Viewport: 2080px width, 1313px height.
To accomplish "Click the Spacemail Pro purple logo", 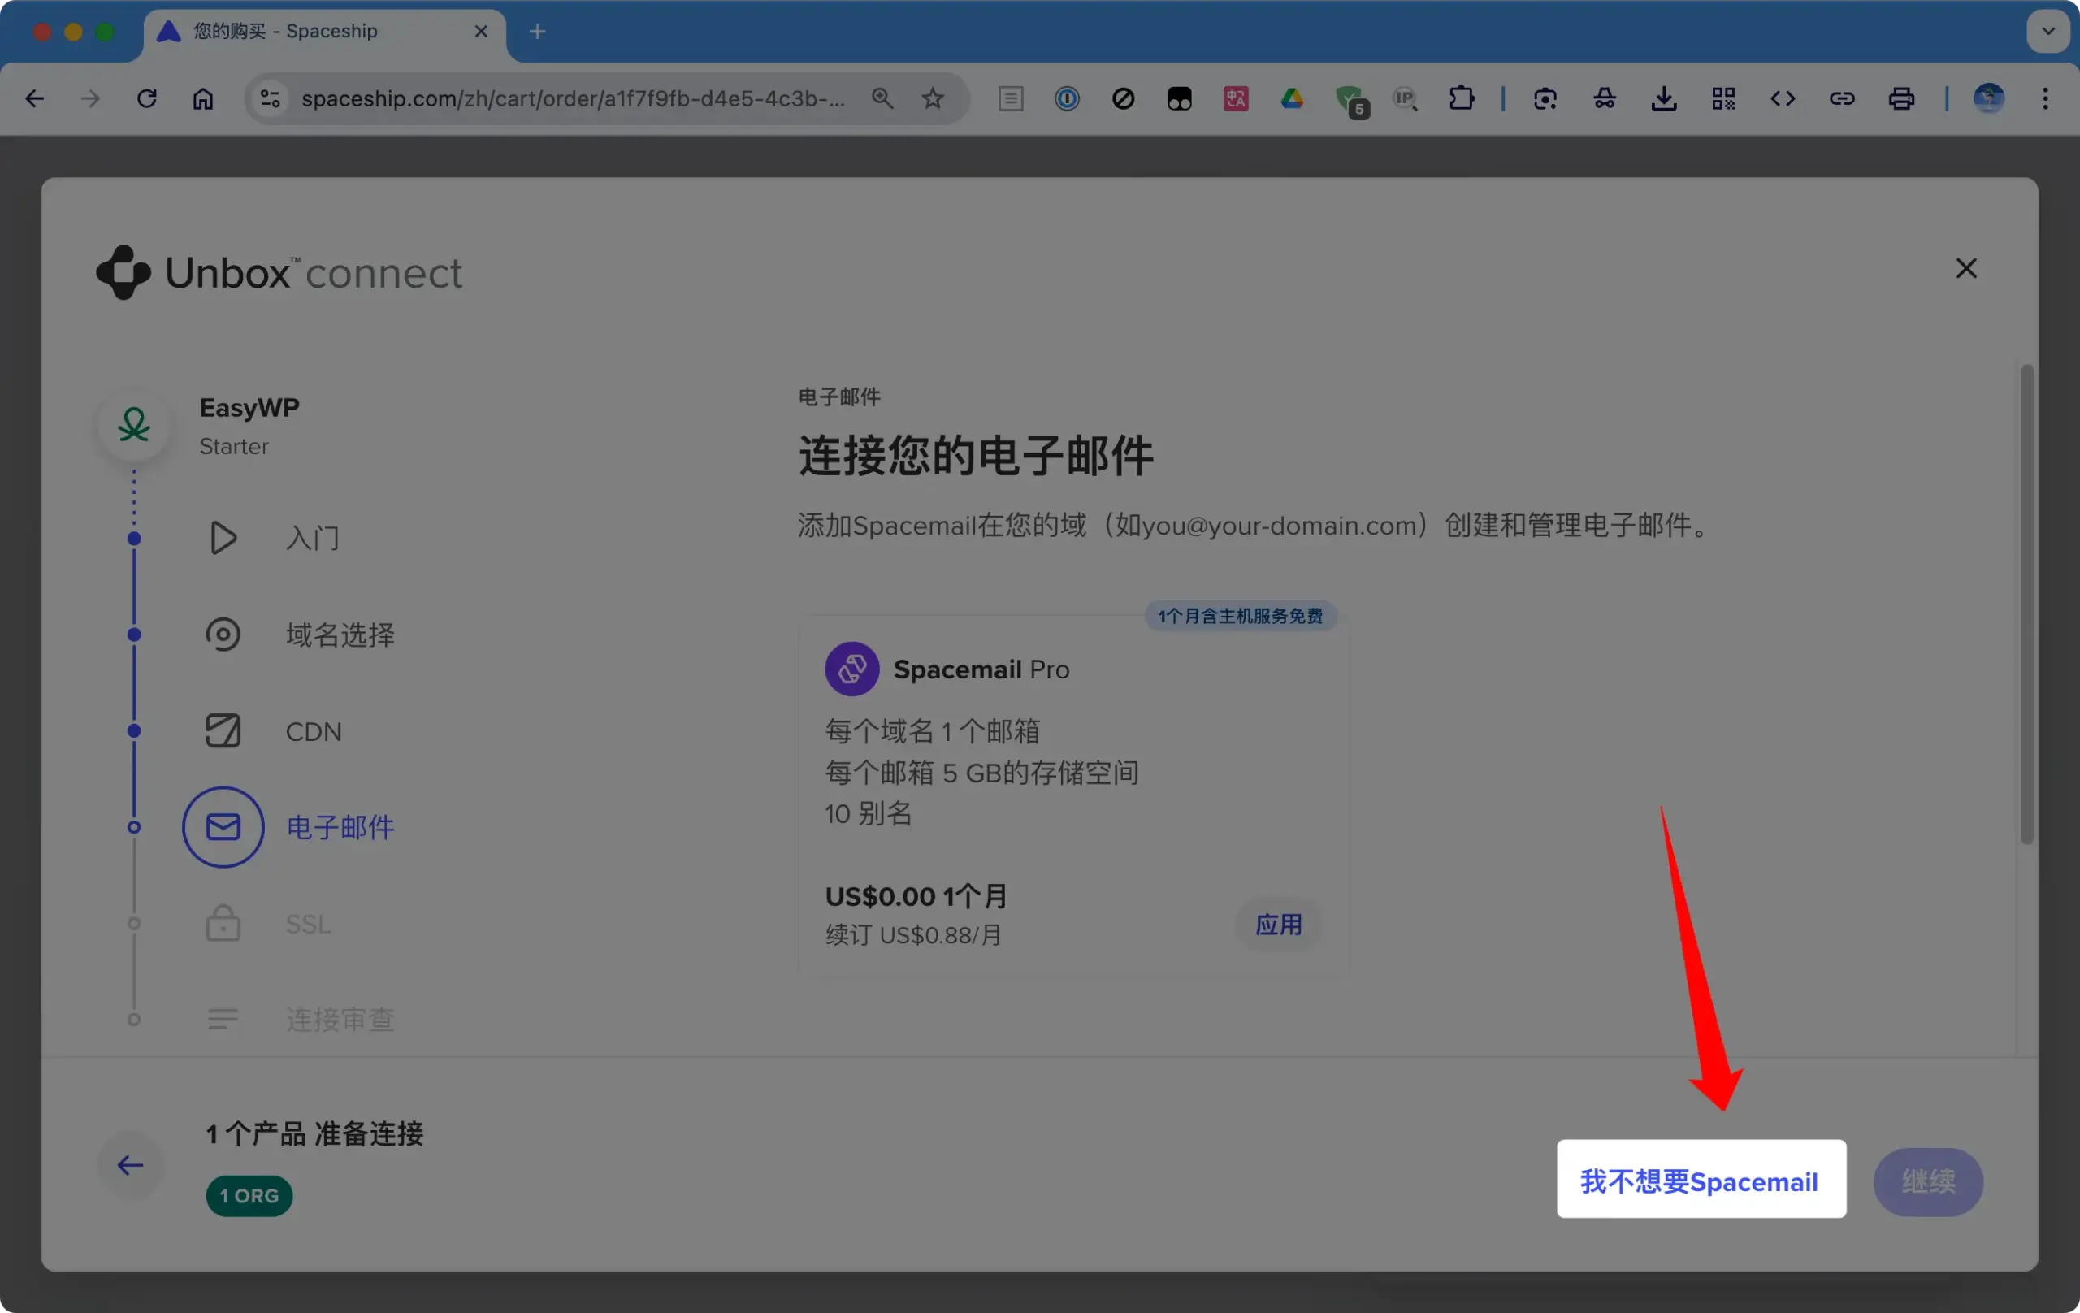I will point(851,669).
